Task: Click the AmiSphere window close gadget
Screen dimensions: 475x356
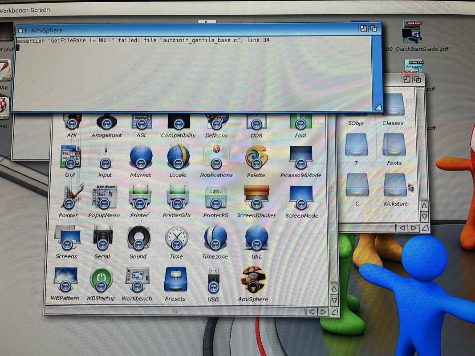Action: [20, 31]
